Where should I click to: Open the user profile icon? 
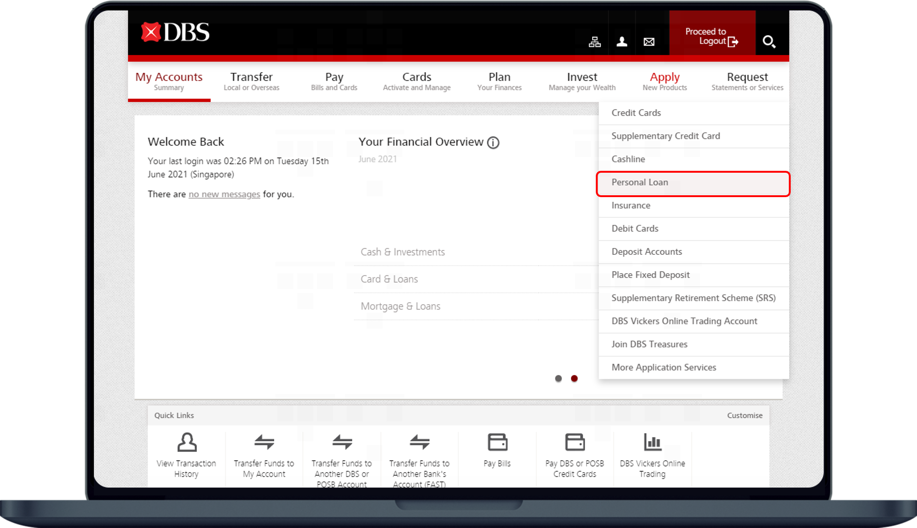coord(622,42)
